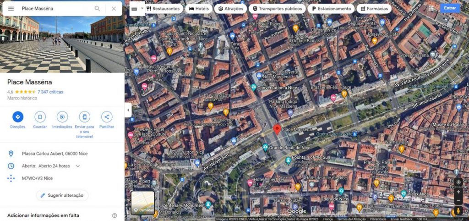Click the Marco histórico category text

click(x=22, y=98)
